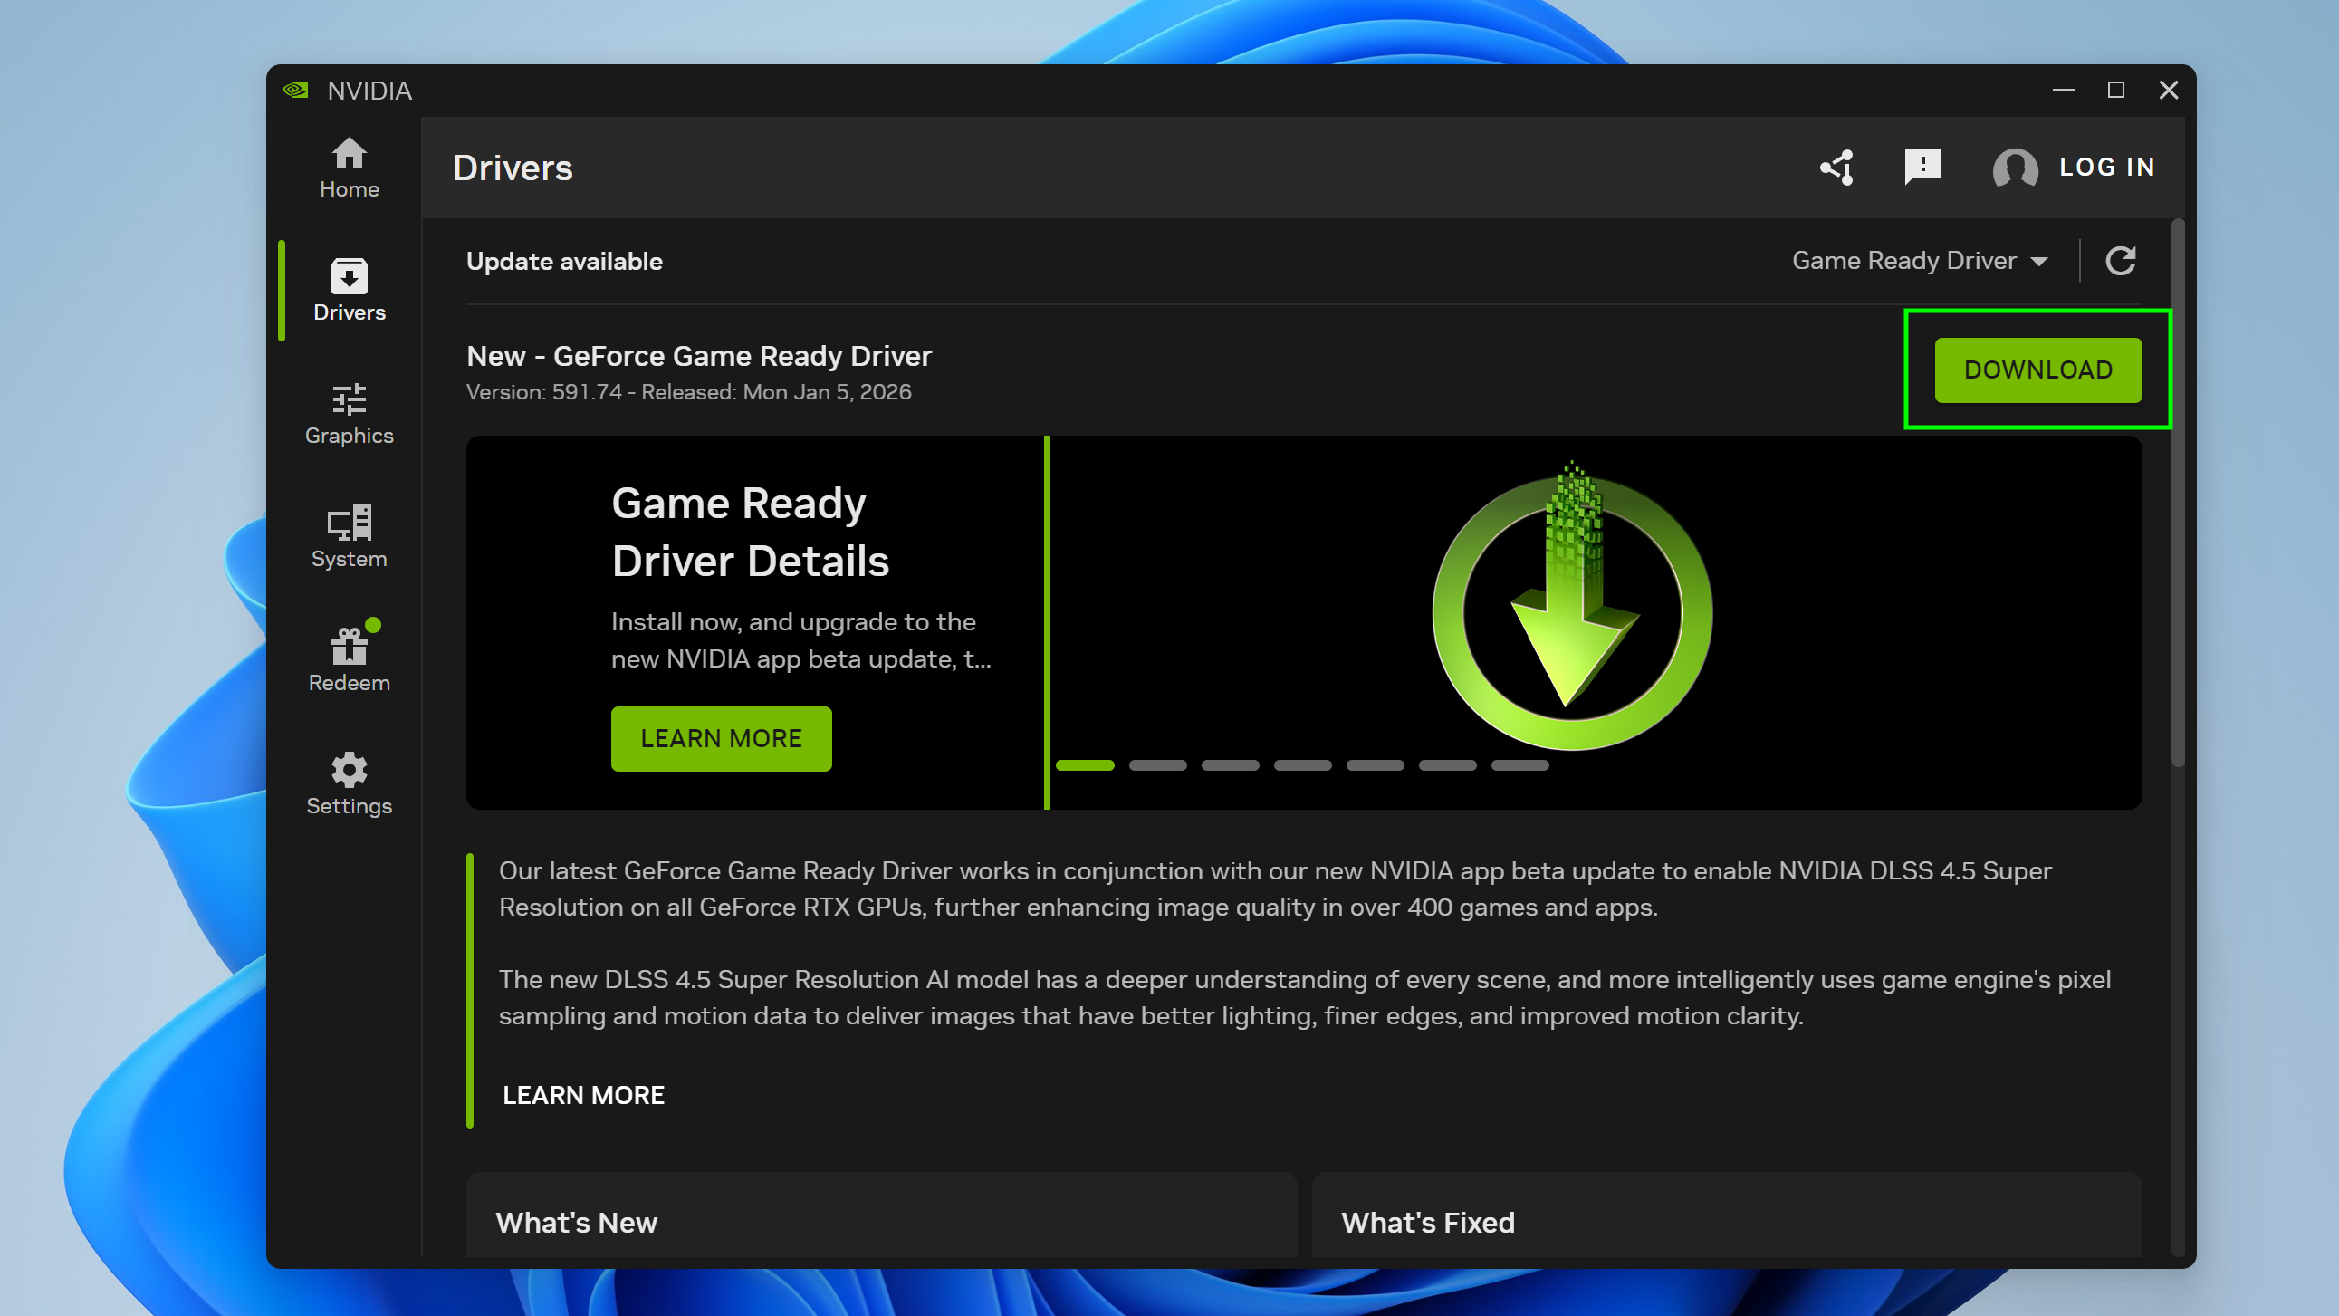Select the Drivers sidebar icon

pos(349,290)
